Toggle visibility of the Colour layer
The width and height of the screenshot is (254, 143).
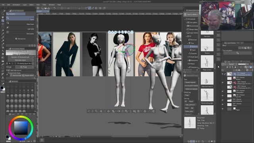coord(223,104)
